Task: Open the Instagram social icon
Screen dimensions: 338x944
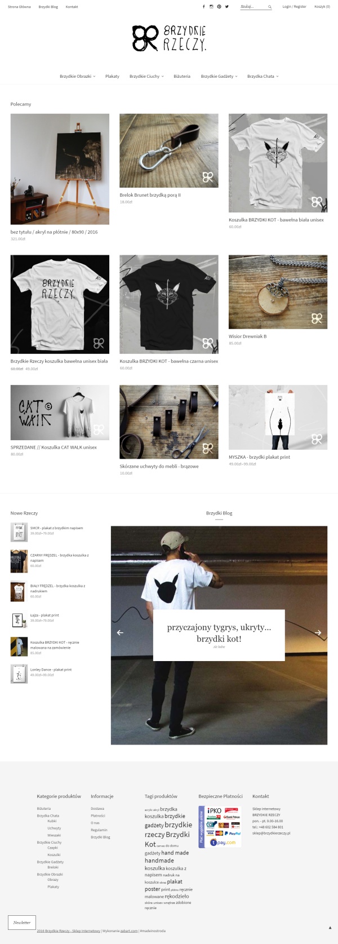Action: point(211,7)
